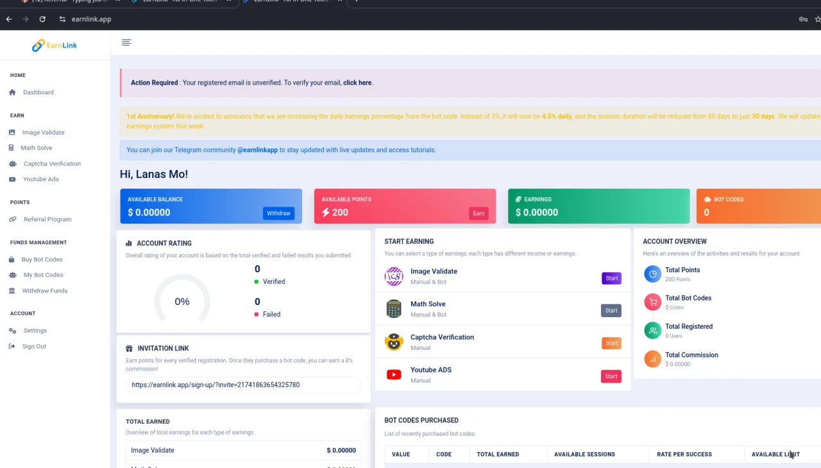821x468 pixels.
Task: Click the Math Solve sidebar icon
Action: coord(12,148)
